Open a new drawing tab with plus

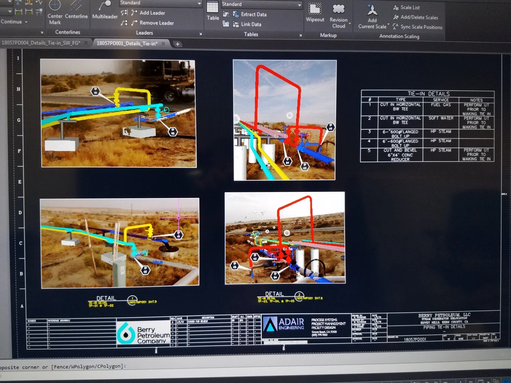pos(178,44)
